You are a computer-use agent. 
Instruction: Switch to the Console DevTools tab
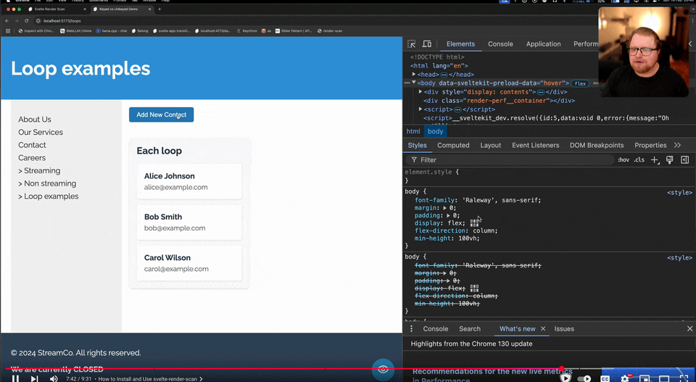click(500, 44)
